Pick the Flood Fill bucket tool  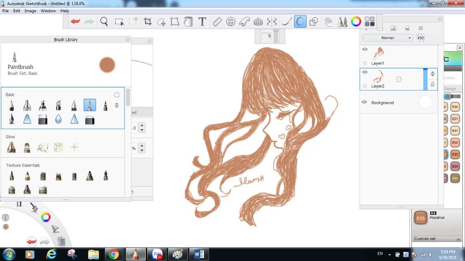pos(188,22)
